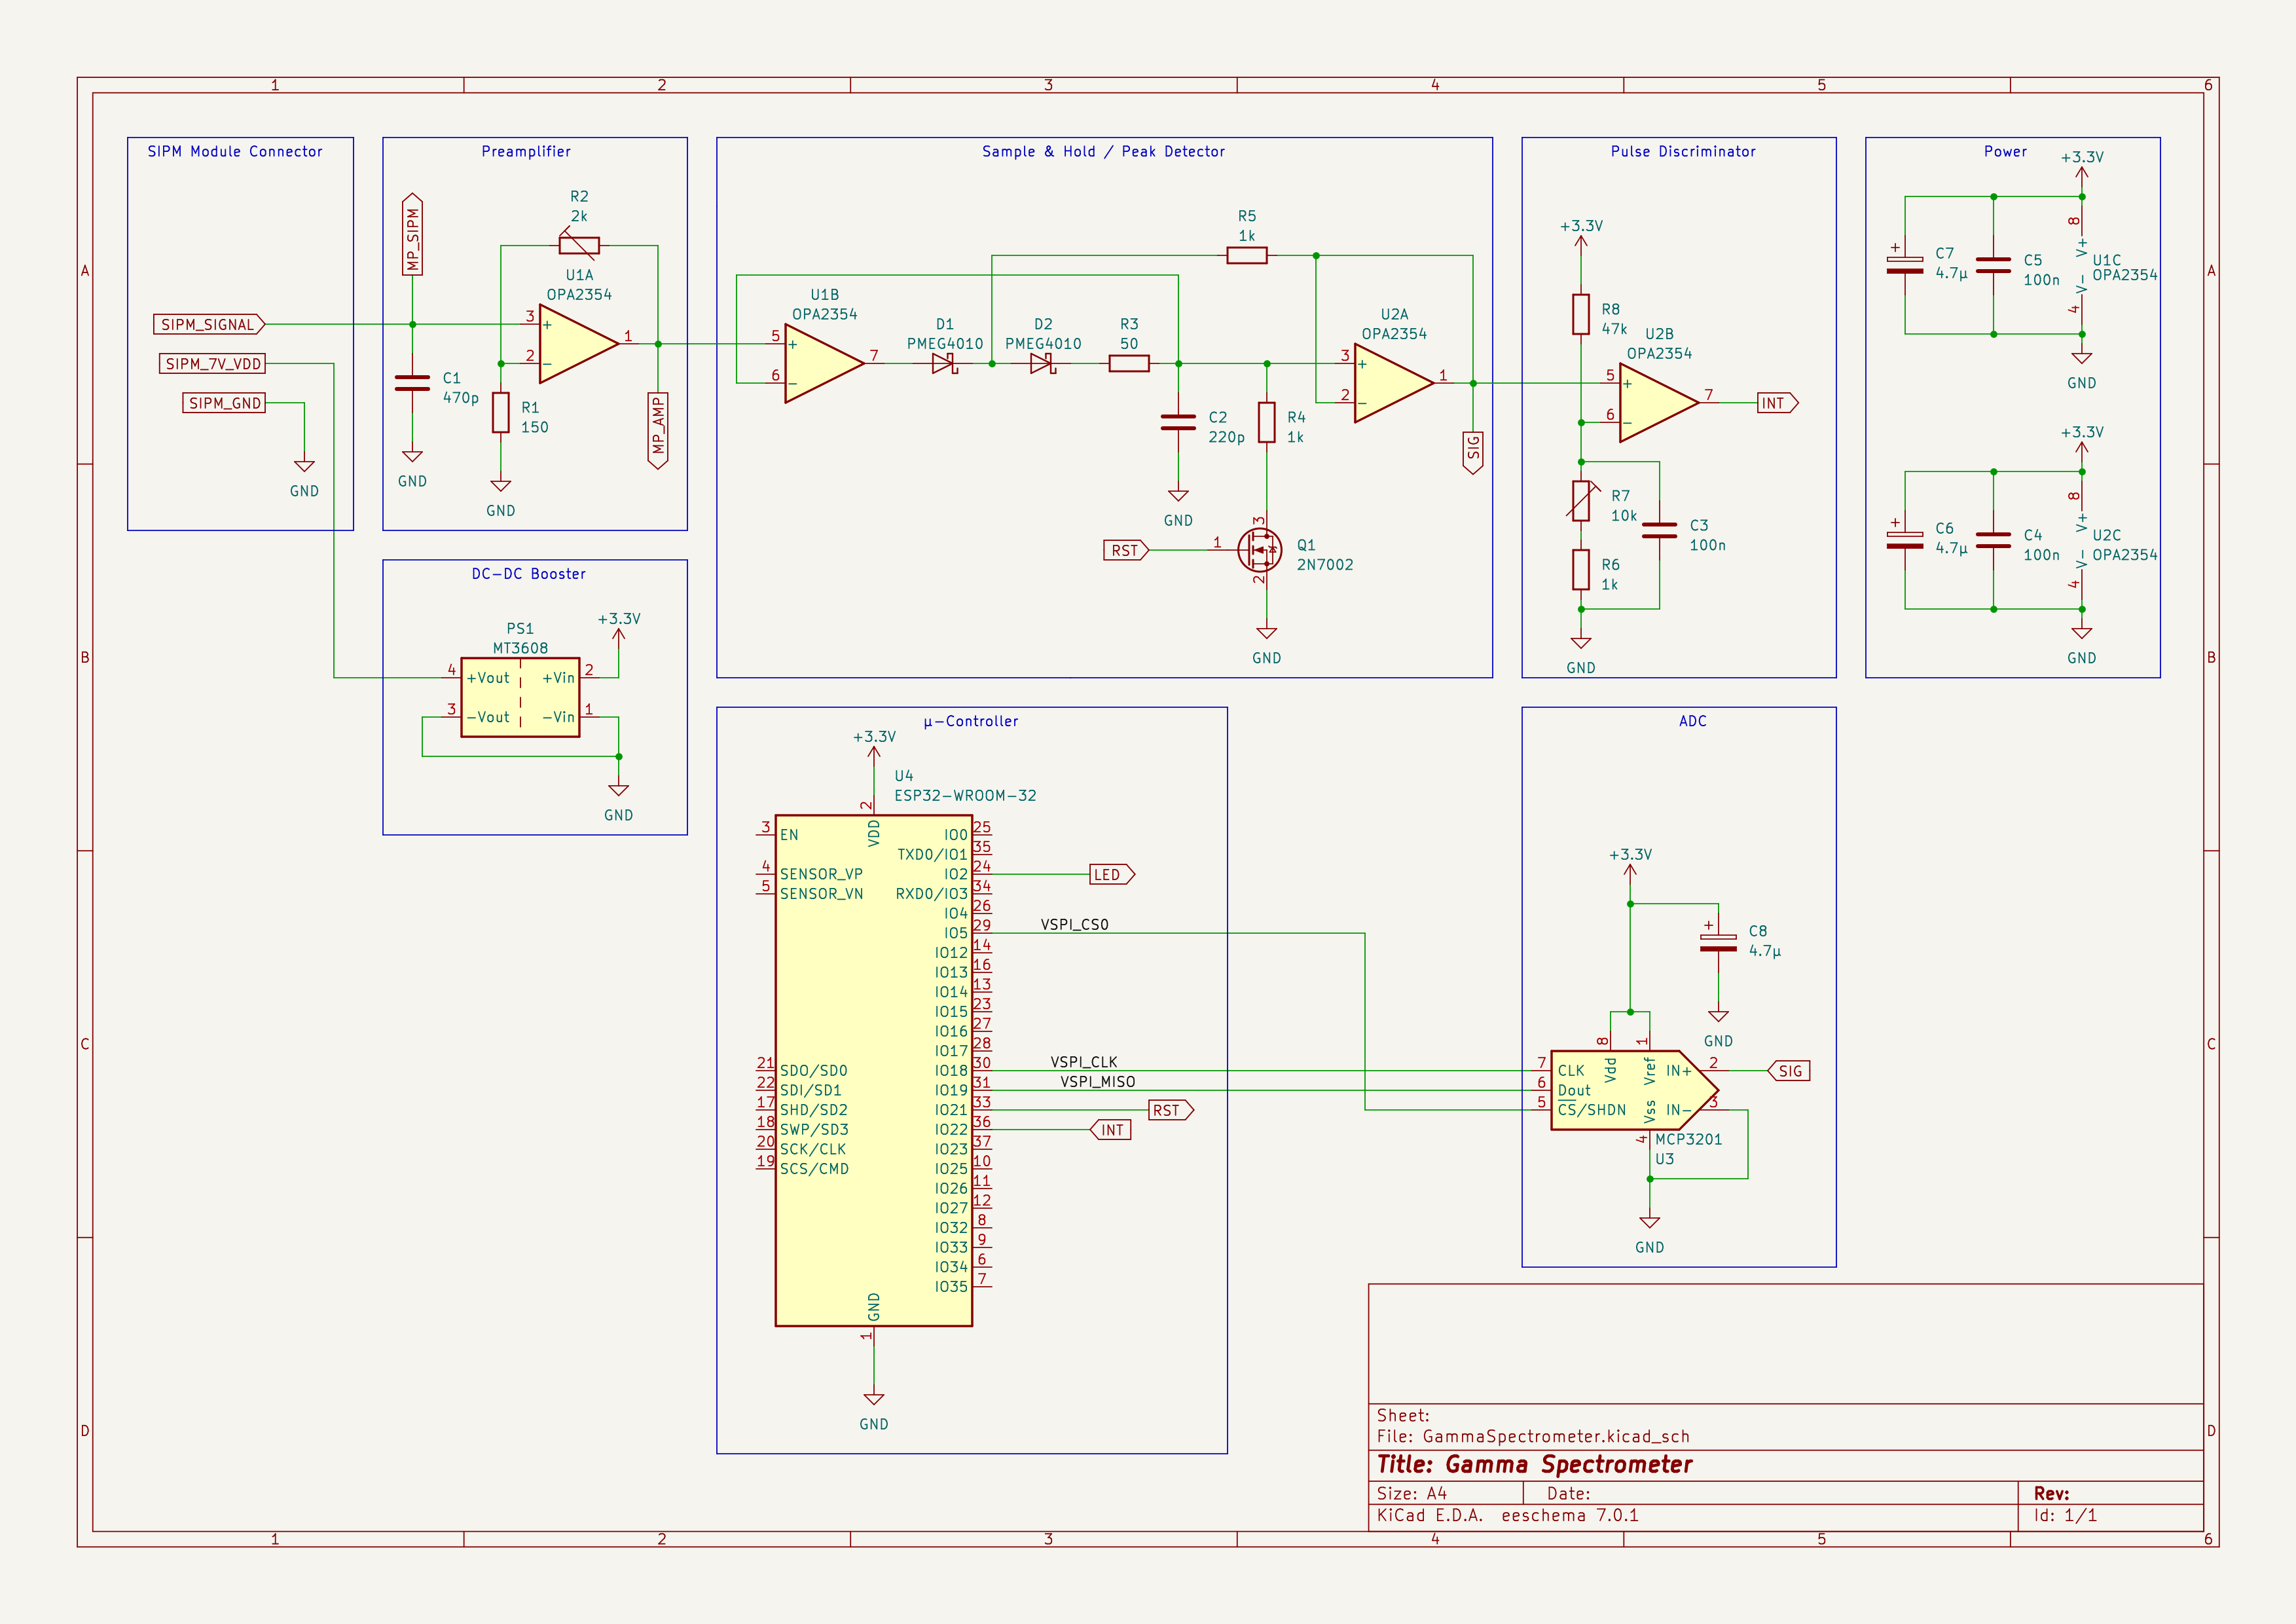The image size is (2296, 1624).
Task: Select the INT label at U2B output
Action: tap(1777, 403)
